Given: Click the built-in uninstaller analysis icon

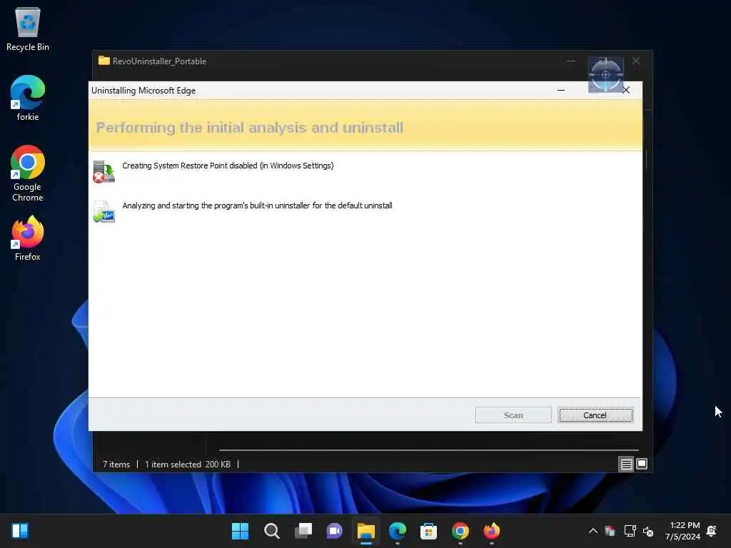Looking at the screenshot, I should 104,211.
